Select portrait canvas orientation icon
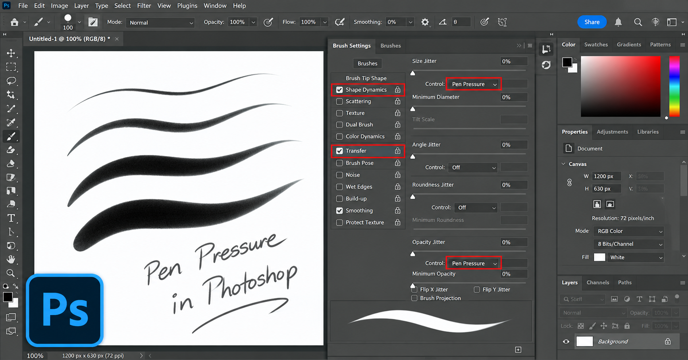 [597, 204]
